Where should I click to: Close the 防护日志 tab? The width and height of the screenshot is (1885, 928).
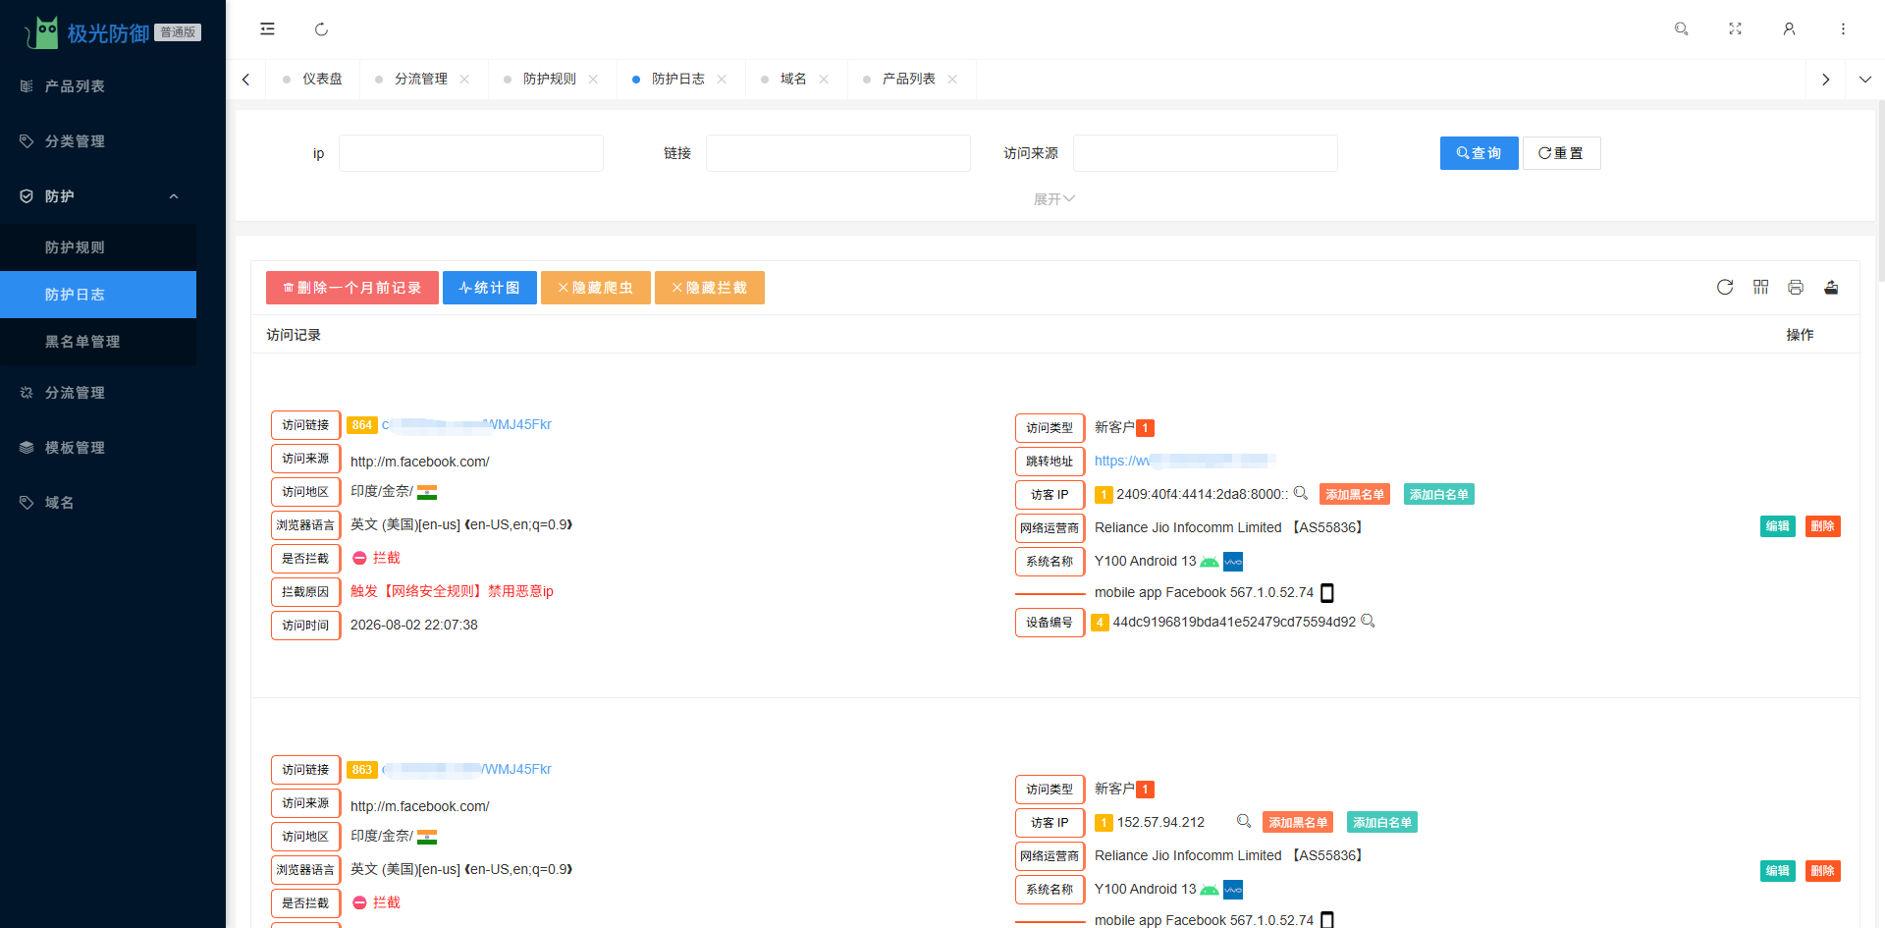point(722,80)
